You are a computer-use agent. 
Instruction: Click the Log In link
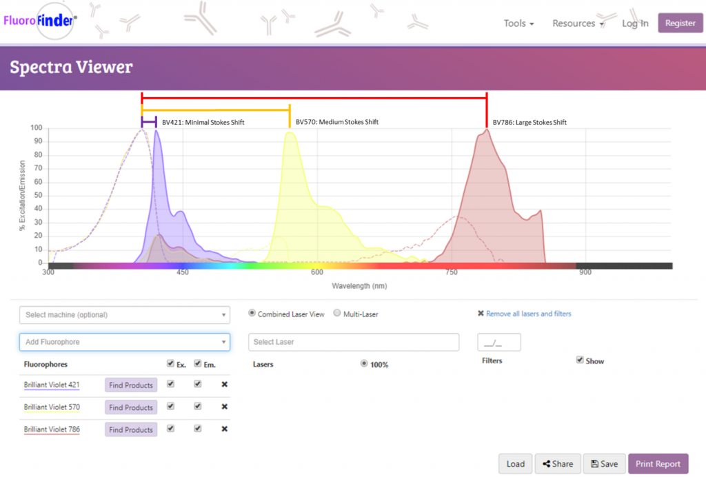pos(635,23)
